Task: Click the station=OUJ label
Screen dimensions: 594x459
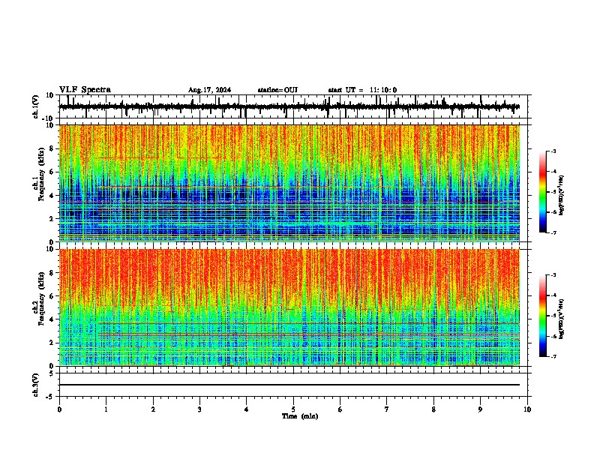Action: click(x=277, y=90)
